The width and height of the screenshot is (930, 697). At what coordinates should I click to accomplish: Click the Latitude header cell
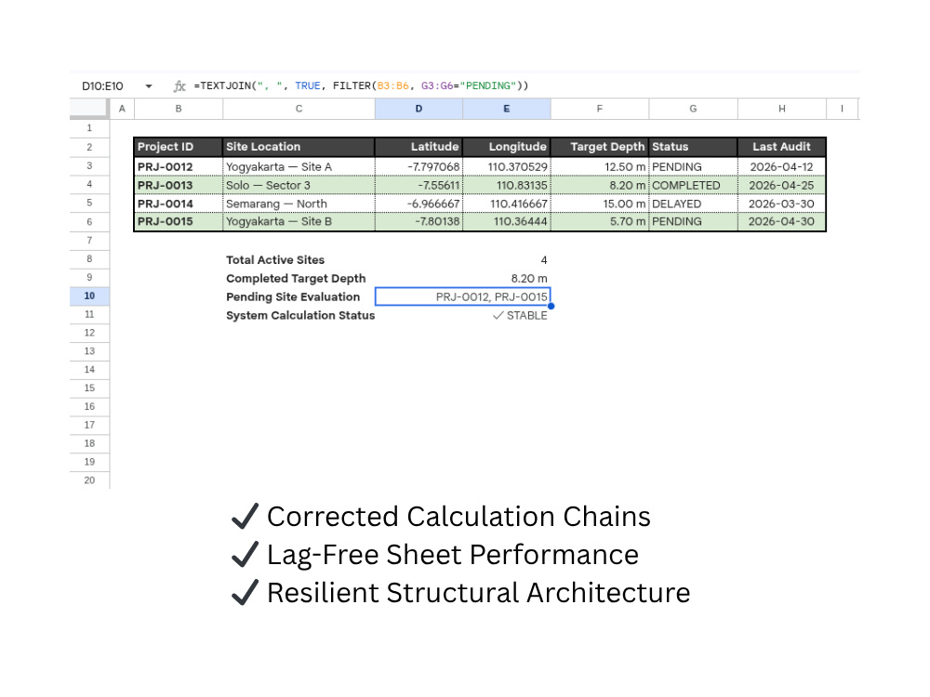[418, 147]
